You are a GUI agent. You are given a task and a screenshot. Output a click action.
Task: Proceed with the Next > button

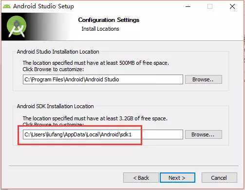point(177,178)
